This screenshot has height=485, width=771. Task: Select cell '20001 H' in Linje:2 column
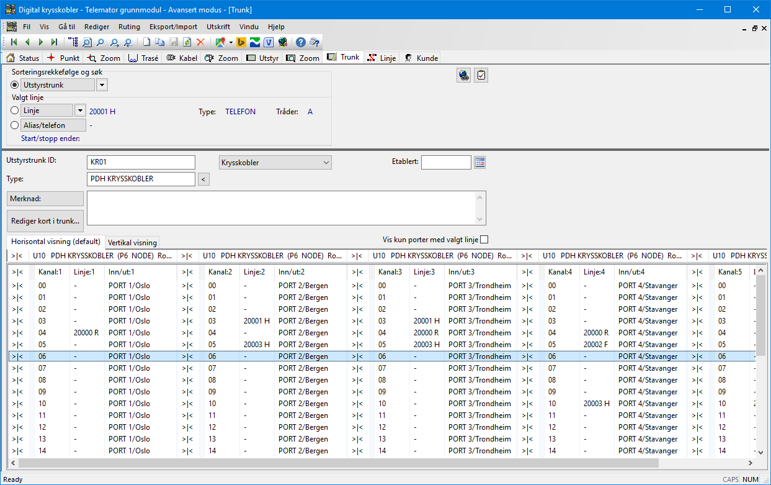coord(256,321)
